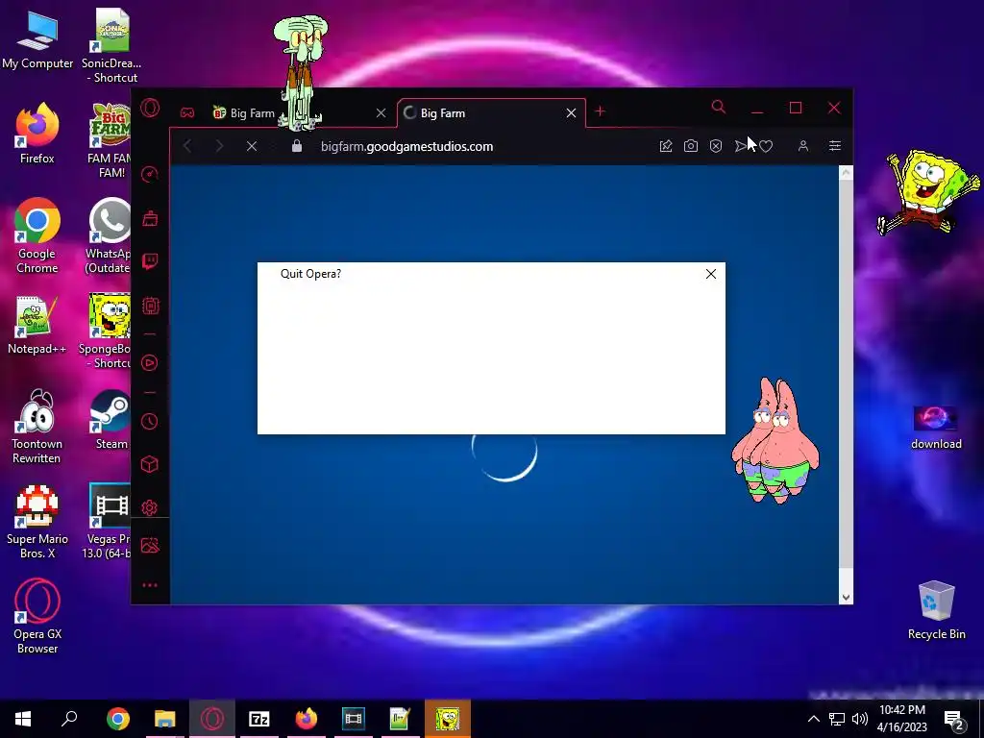
Task: Open taskbar search magnifier
Action: point(69,719)
